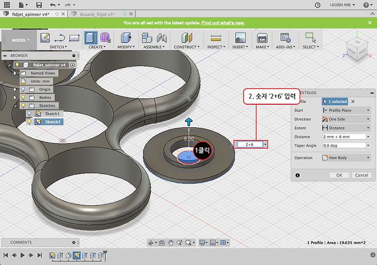Open the MODIFY menu
Viewport: 377px width, 265px height.
pos(126,47)
